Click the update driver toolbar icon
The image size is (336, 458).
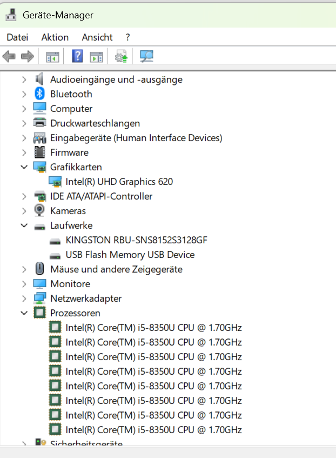point(122,56)
